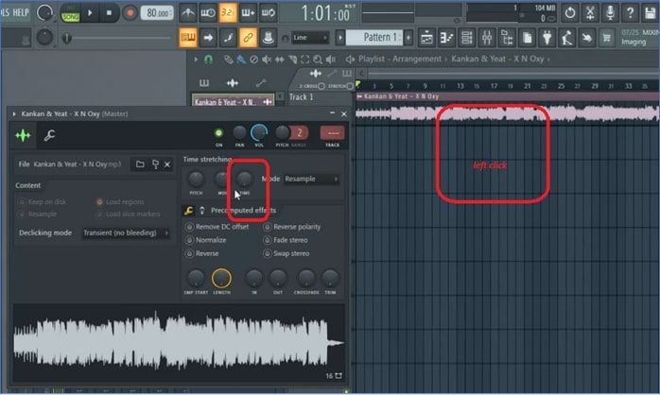The image size is (660, 395).
Task: Toggle the channel ON green light
Action: tap(219, 133)
